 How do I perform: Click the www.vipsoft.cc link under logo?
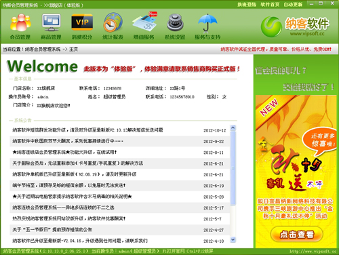307,34
